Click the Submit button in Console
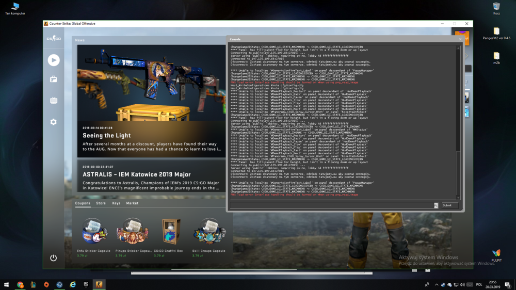 coord(449,205)
